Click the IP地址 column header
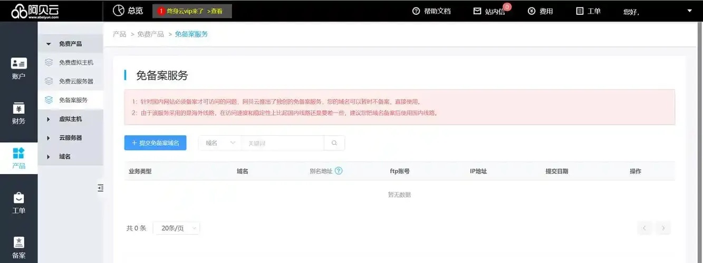Viewport: 703px width, 263px height. point(478,171)
